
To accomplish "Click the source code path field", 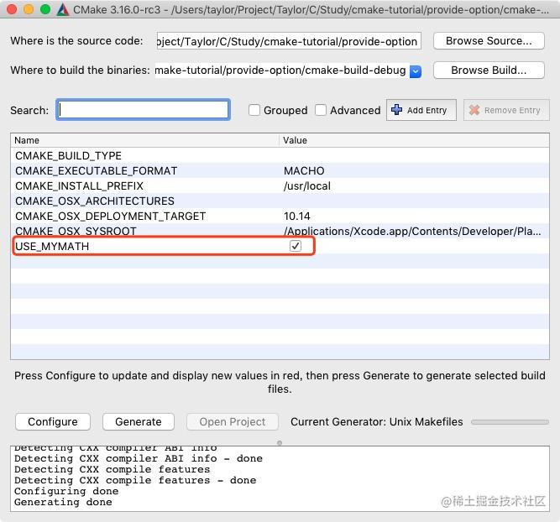I will [x=289, y=41].
